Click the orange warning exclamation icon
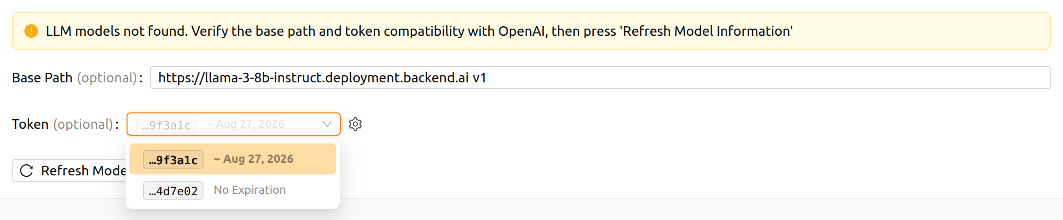Viewport: 1063px width, 220px height. (31, 31)
